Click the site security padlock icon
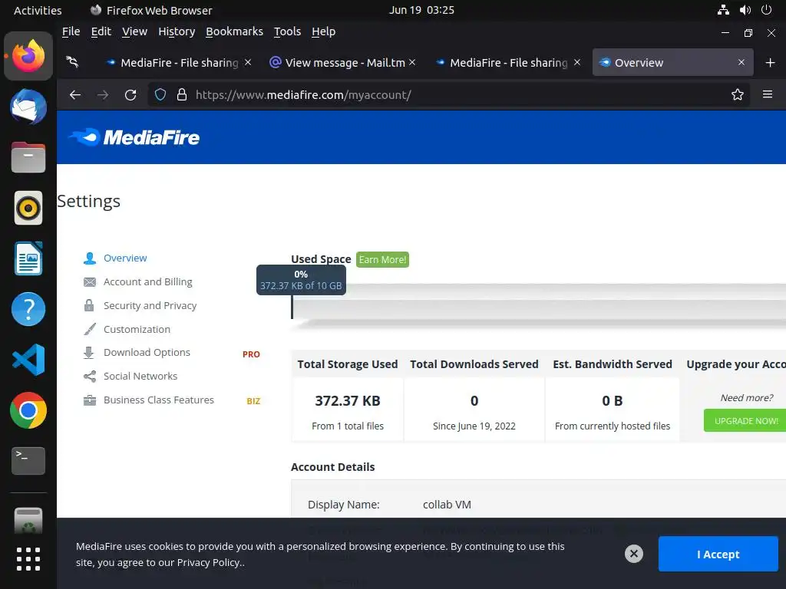786x589 pixels. tap(182, 94)
